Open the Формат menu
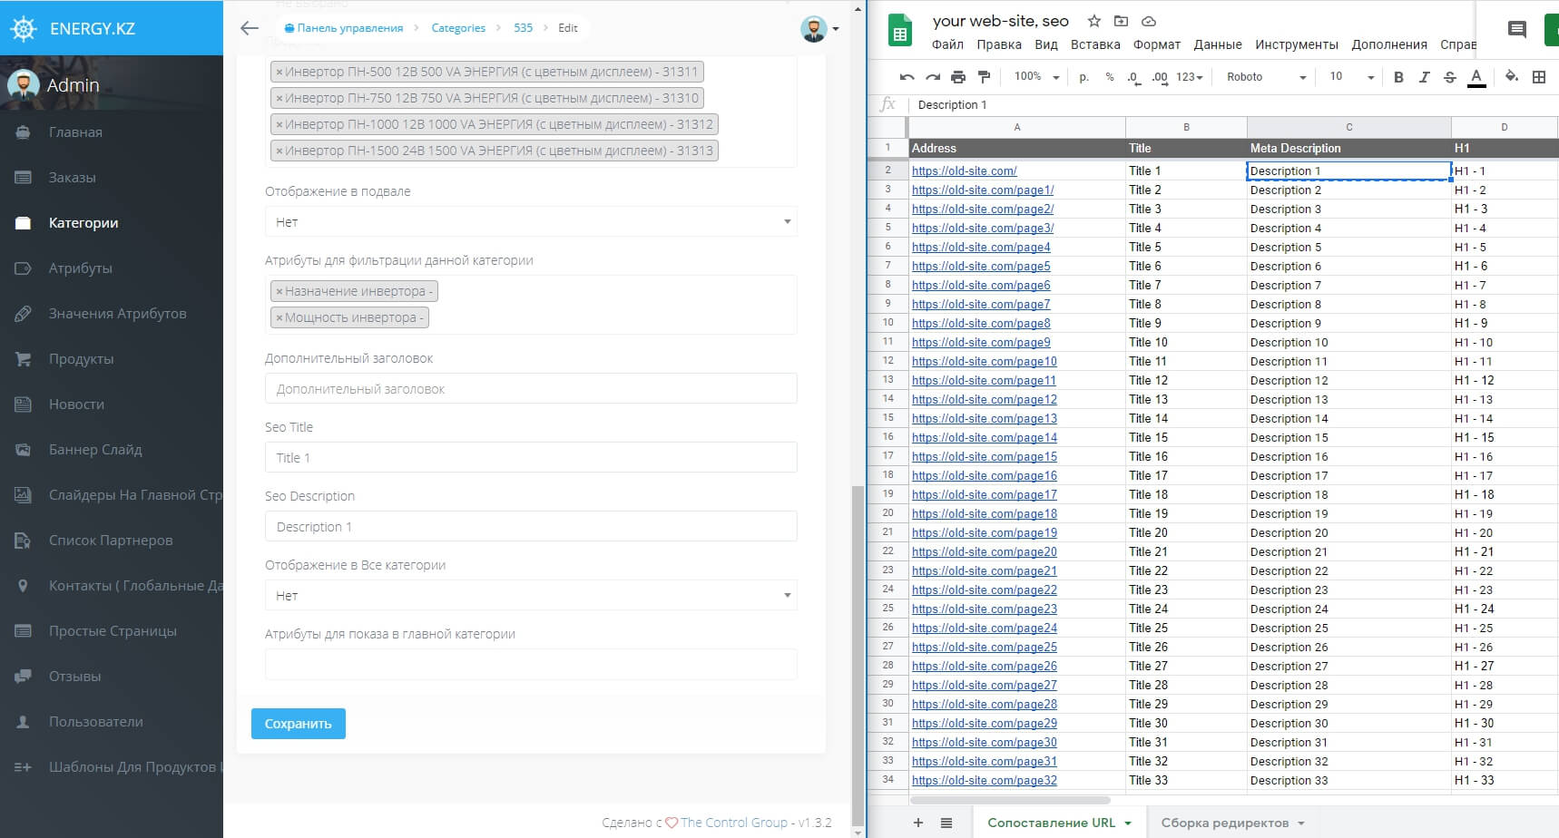The image size is (1559, 838). point(1156,44)
